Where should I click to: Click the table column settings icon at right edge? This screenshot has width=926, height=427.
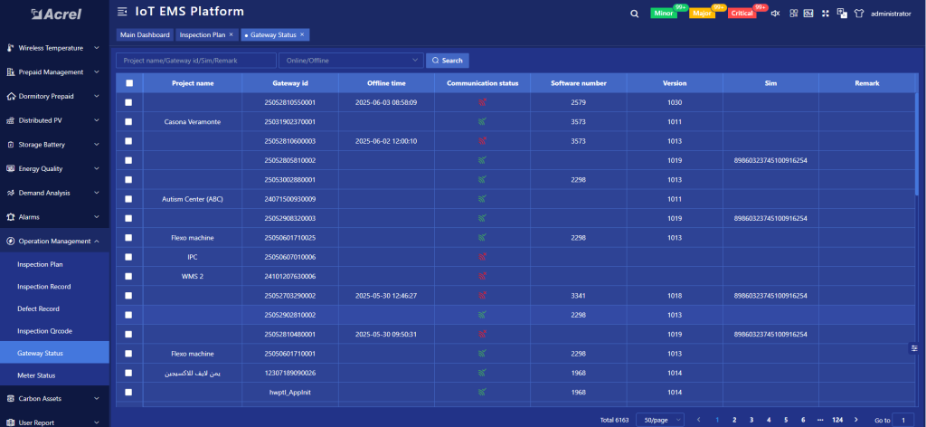tap(914, 348)
